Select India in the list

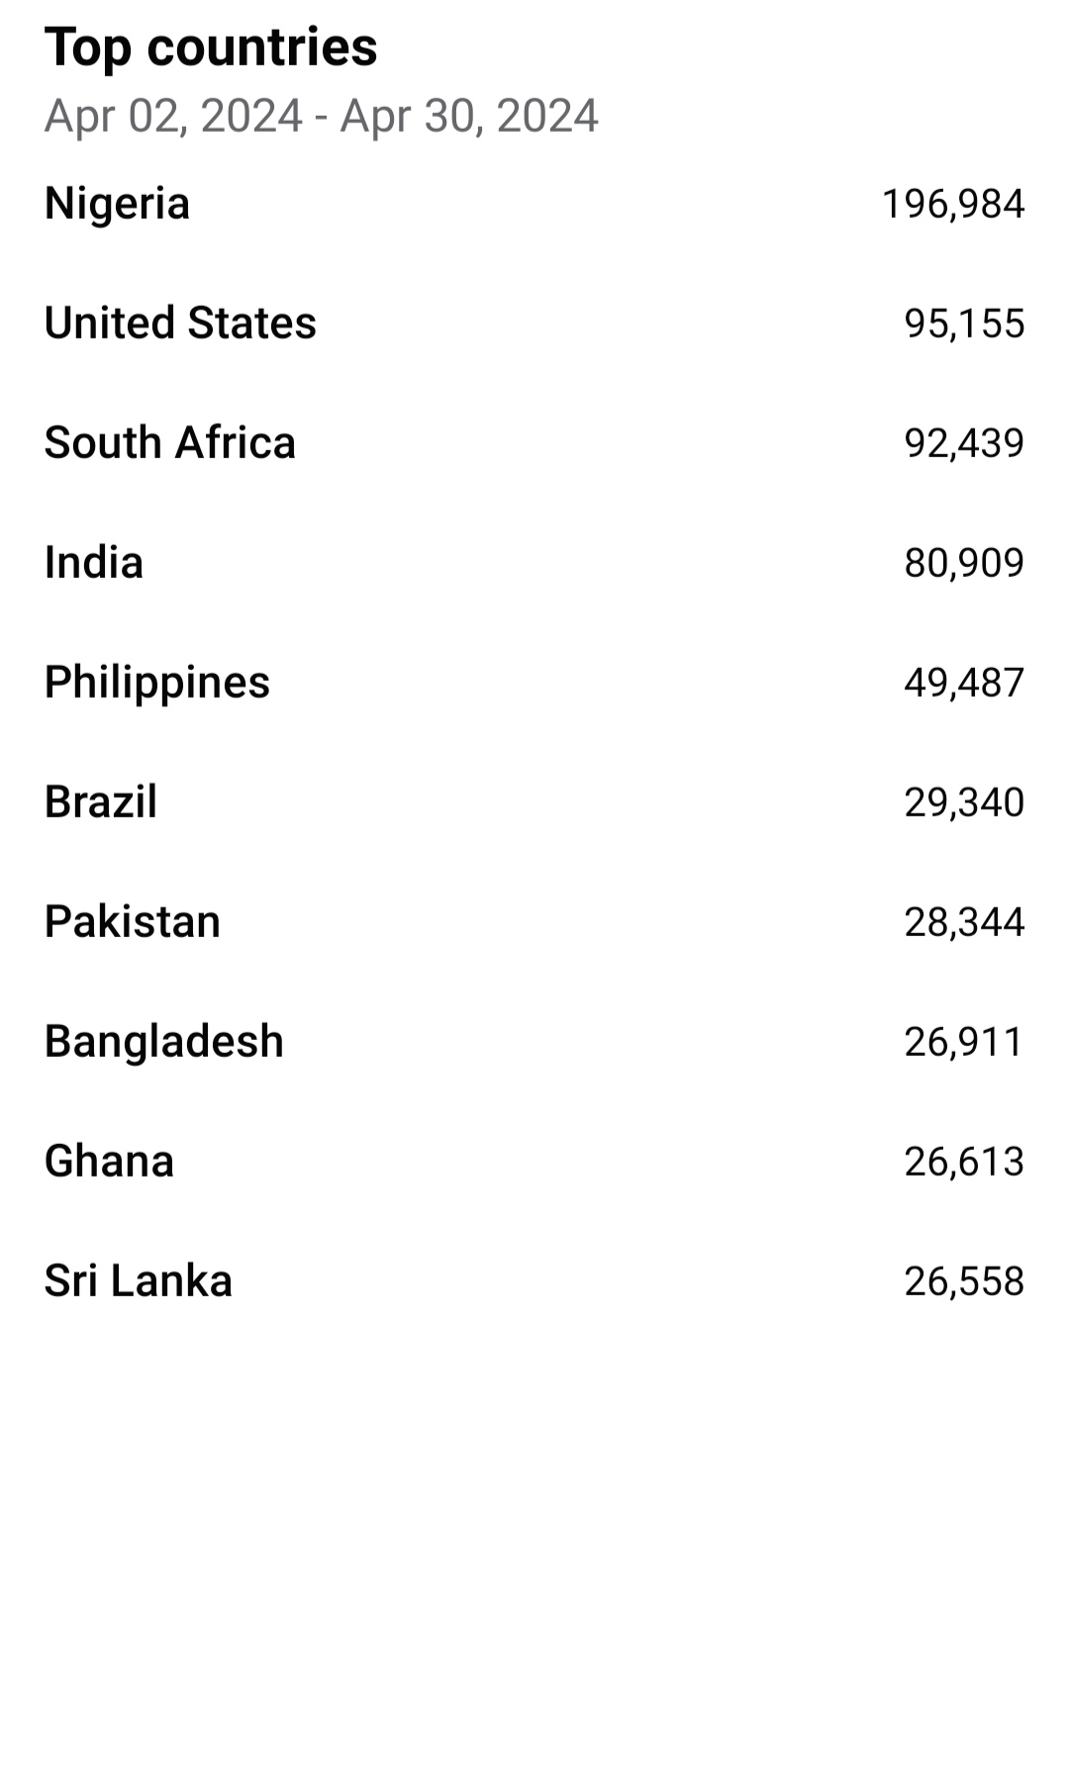534,563
